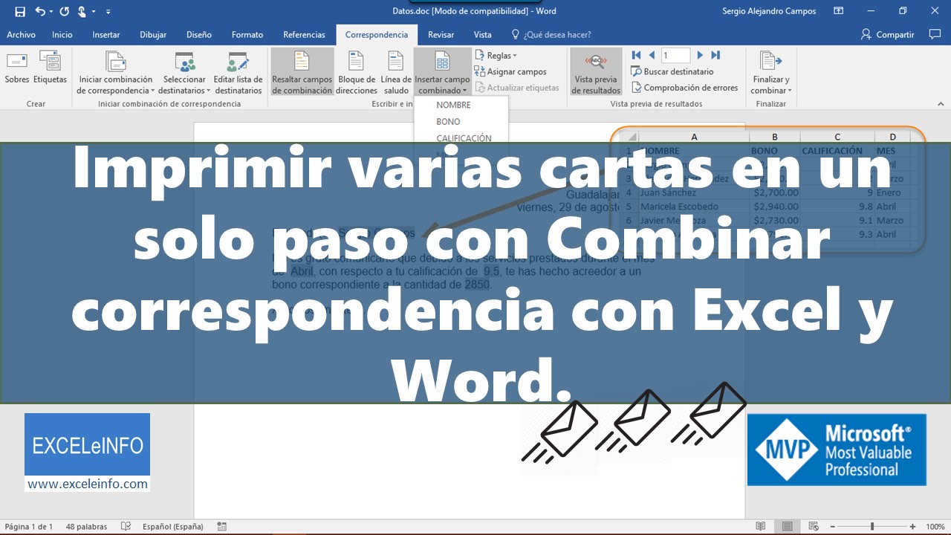Click zoom in plus button
Viewport: 951px width, 535px height.
coord(912,527)
